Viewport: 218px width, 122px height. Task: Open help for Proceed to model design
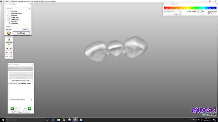[x=31, y=100]
